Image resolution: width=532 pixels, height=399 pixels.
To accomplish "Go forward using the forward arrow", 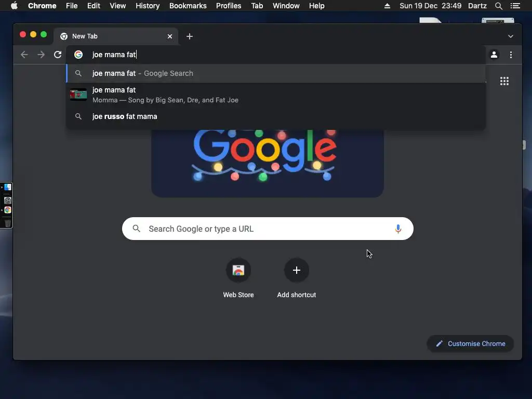I will click(x=41, y=55).
